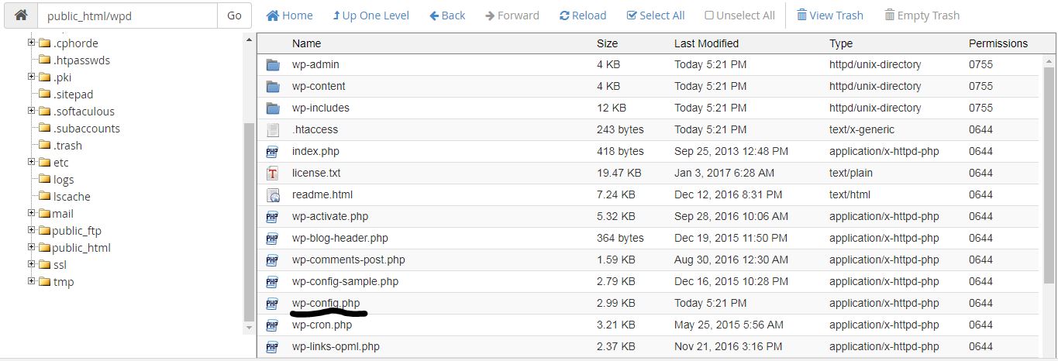Select the readme.html file icon
The height and width of the screenshot is (361, 1058).
tap(272, 195)
